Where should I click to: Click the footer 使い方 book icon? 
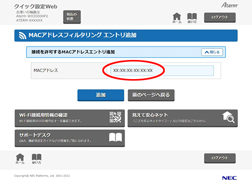click(x=36, y=159)
